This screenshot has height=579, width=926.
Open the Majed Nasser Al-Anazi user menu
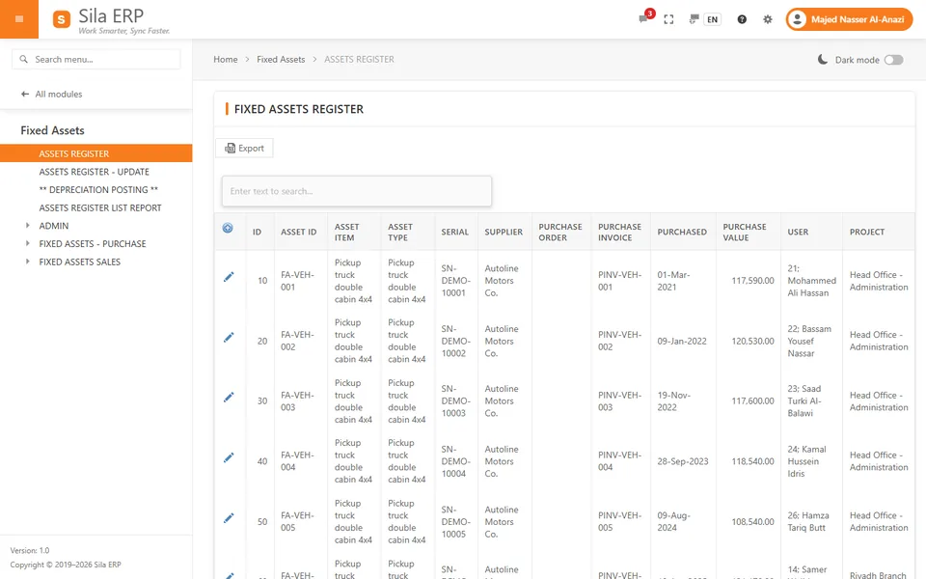[x=849, y=19]
